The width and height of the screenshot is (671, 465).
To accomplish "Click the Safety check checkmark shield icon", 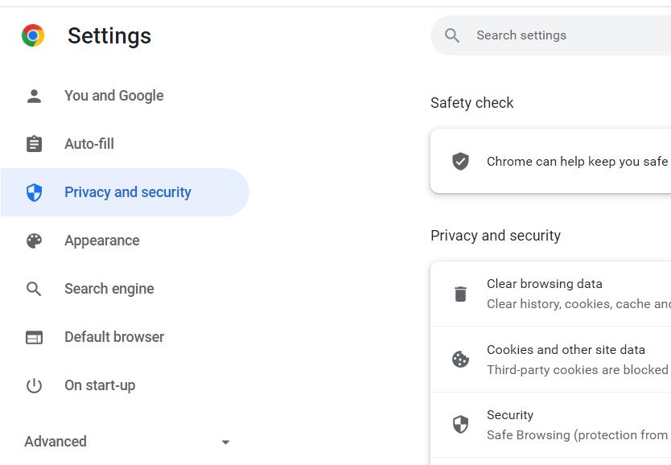I will [460, 161].
